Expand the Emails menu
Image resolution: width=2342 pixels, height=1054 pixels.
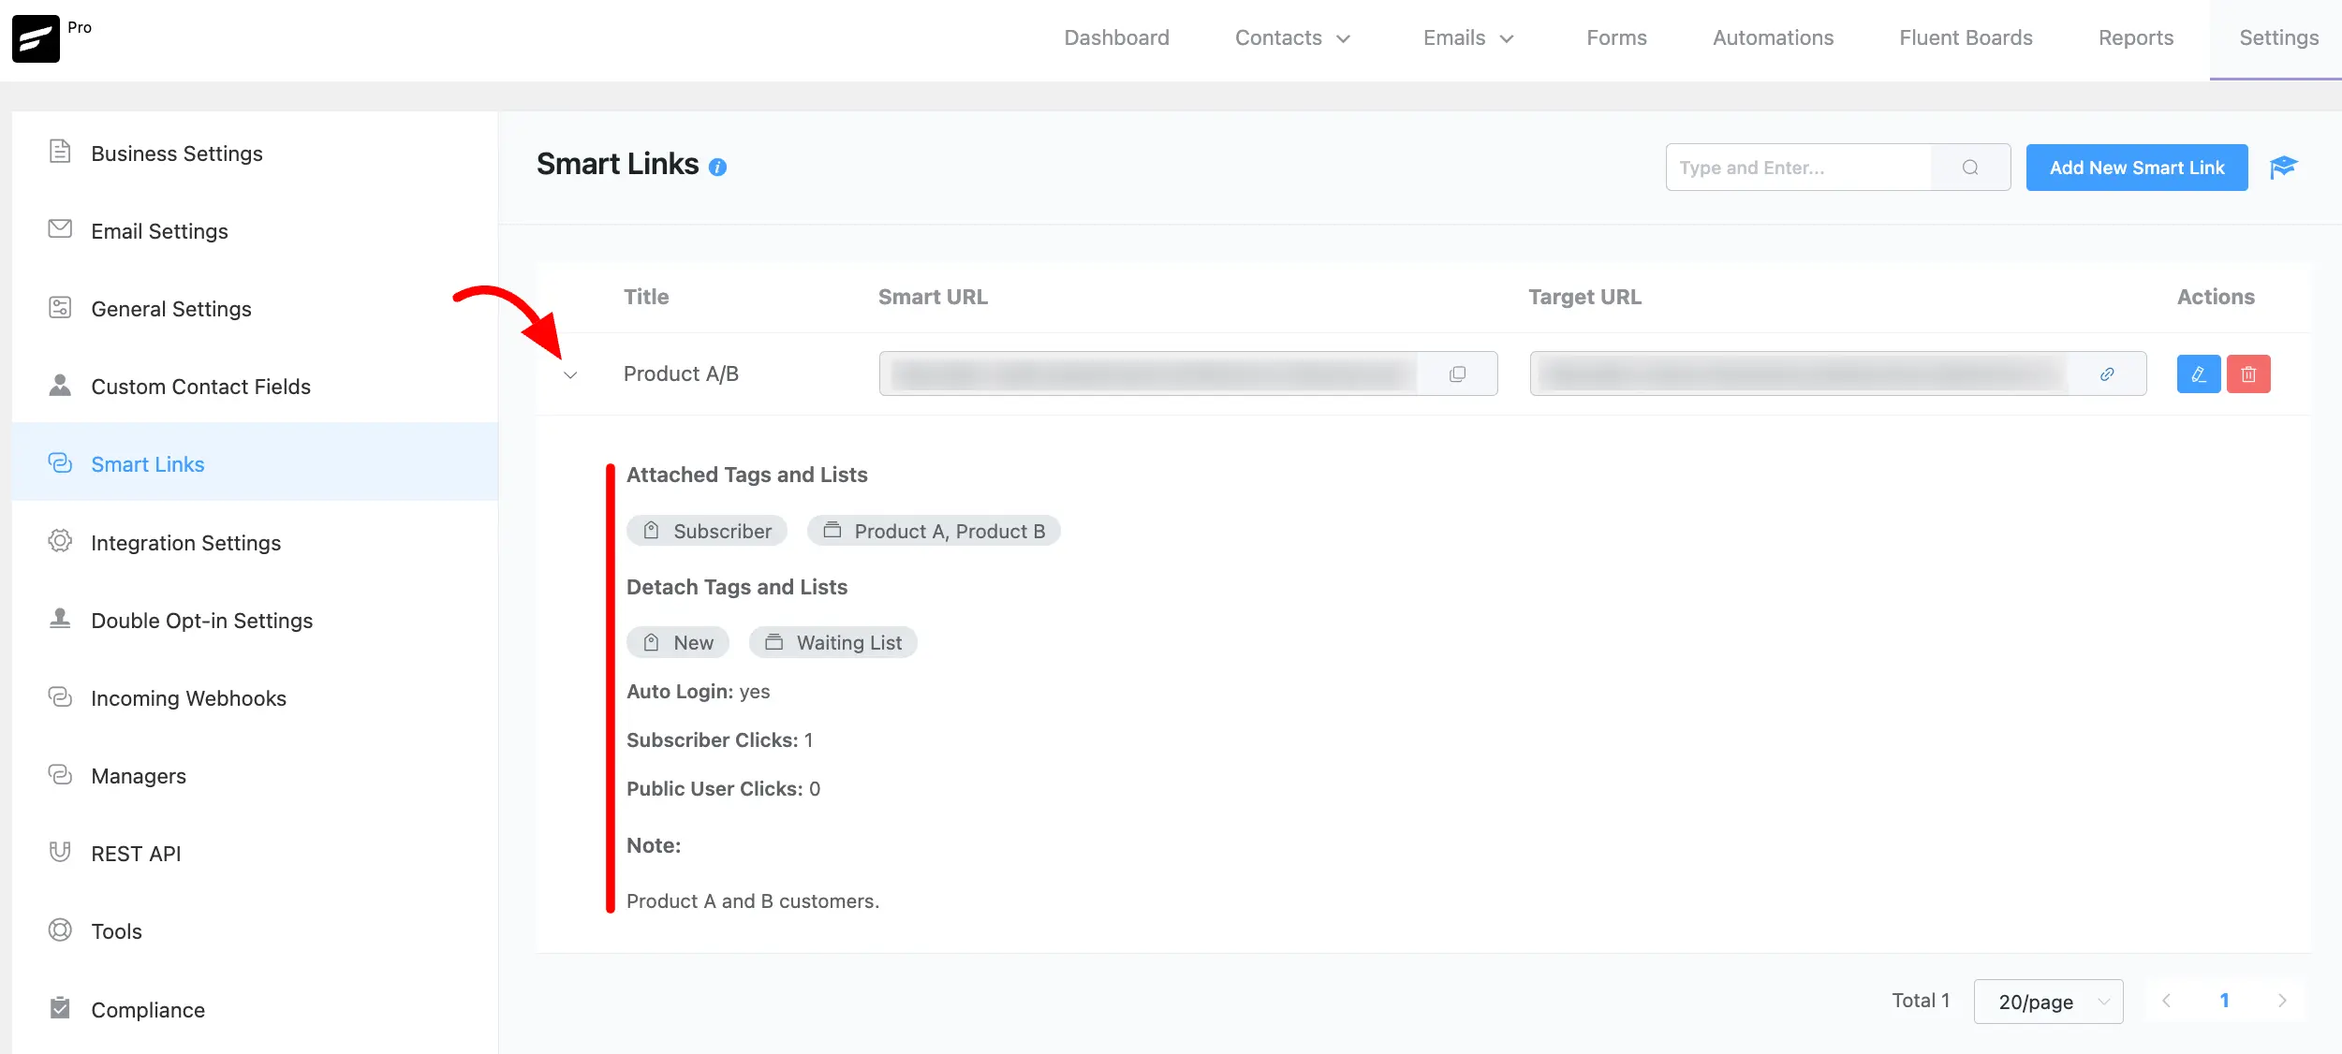[x=1468, y=37]
